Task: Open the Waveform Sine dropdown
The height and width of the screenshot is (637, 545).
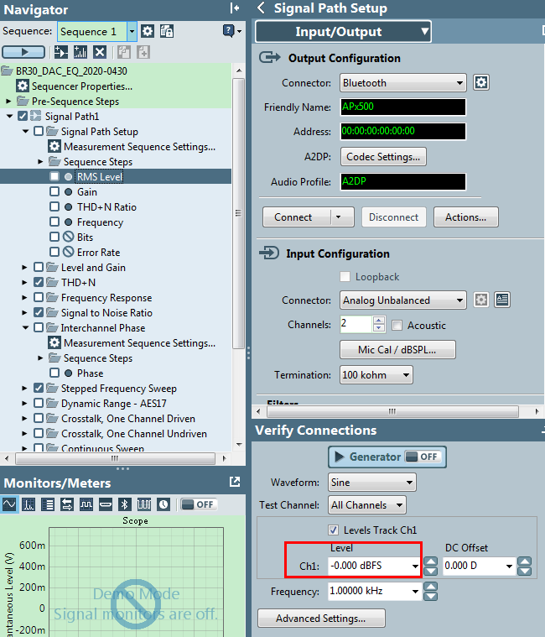Action: pyautogui.click(x=372, y=483)
